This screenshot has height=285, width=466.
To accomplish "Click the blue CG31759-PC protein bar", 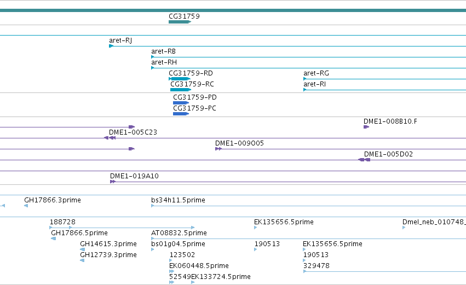I will click(x=181, y=114).
